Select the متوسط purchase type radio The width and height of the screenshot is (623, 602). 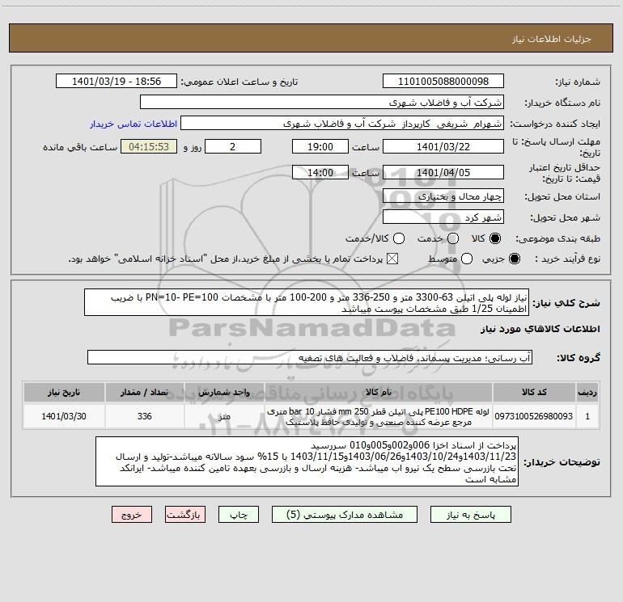coord(467,259)
